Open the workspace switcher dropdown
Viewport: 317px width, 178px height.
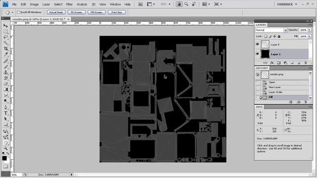(287, 4)
